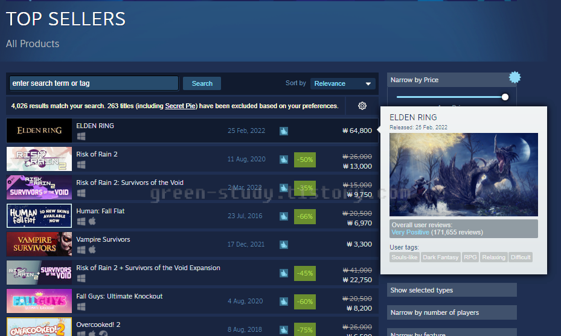Image resolution: width=561 pixels, height=336 pixels.
Task: Expand Narrow by number of players panel
Action: 452,312
